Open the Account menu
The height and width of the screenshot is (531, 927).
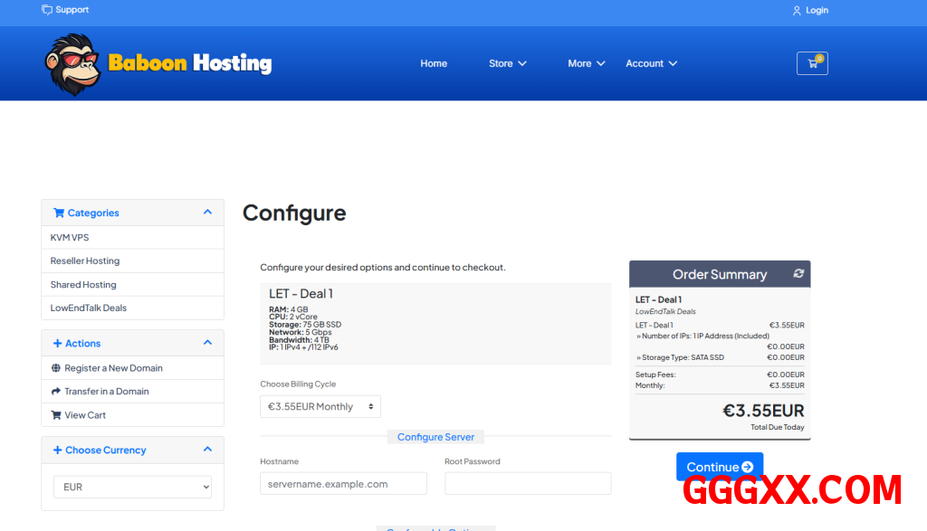pos(651,63)
